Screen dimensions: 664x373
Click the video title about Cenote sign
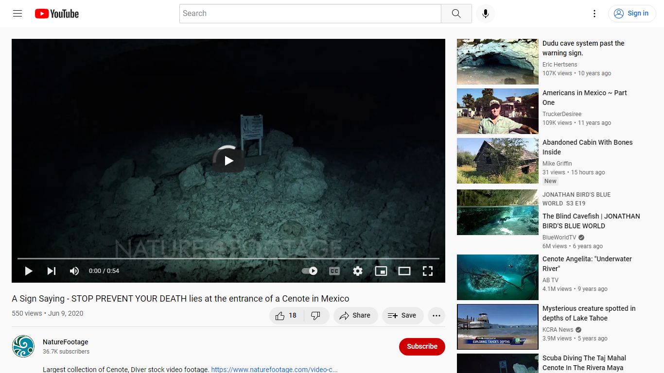[x=180, y=299]
